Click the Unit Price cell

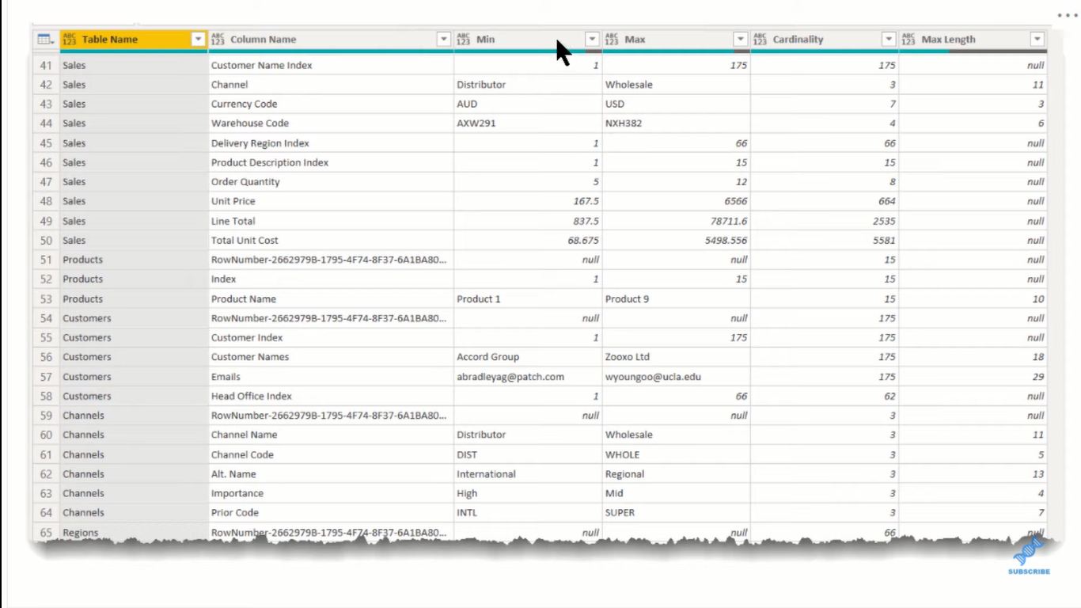pyautogui.click(x=331, y=201)
